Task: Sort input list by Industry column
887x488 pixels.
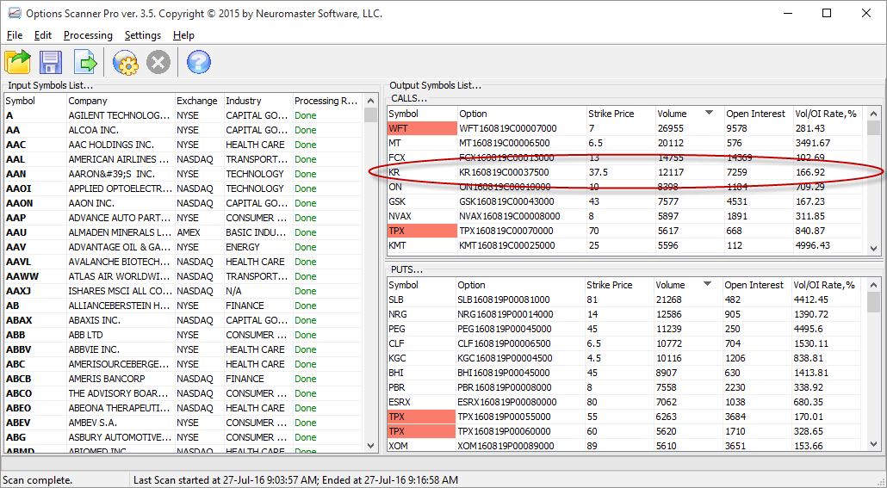Action: pos(258,101)
